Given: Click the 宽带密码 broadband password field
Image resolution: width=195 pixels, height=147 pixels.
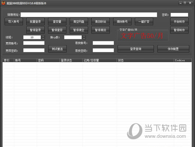Looking at the screenshot, I should click(x=34, y=50).
